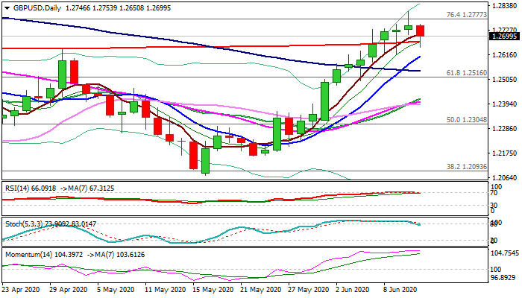Select the 61.8 Fibonacci level at 1.25160
The height and width of the screenshot is (298, 522).
466,73
